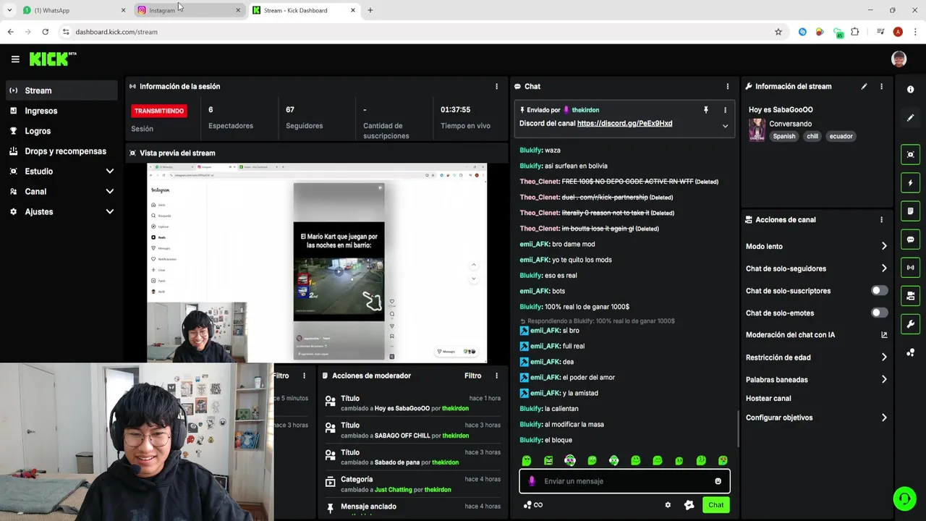
Task: Click the Spanish stream tag
Action: 783,136
